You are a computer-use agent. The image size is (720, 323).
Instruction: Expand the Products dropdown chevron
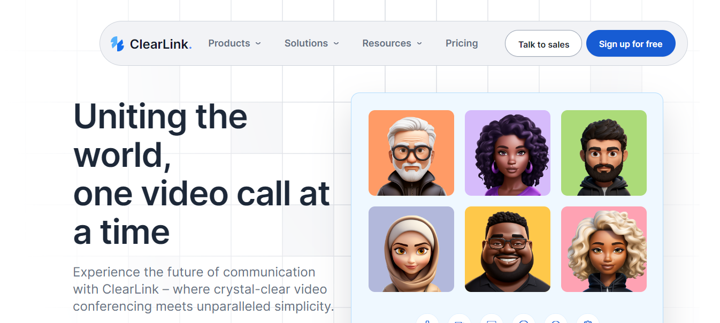coord(258,43)
